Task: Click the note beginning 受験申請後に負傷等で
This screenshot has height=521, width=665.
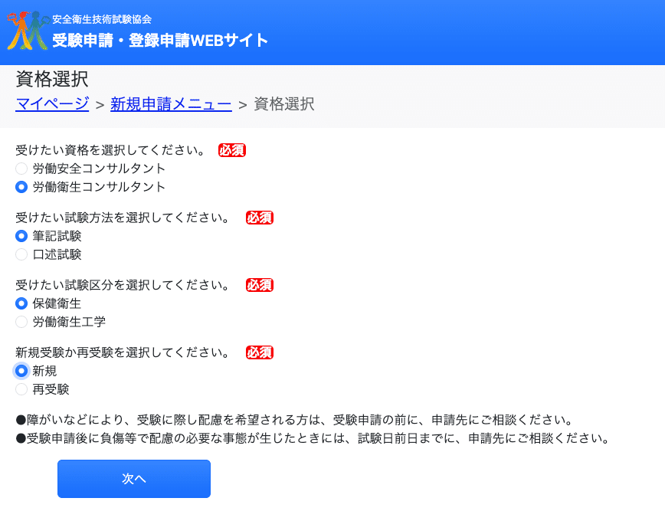Action: coord(313,438)
